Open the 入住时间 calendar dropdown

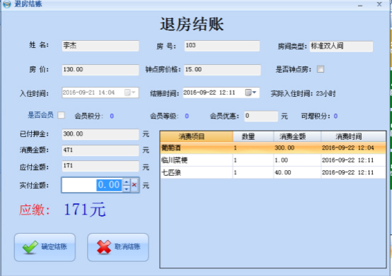click(x=130, y=92)
